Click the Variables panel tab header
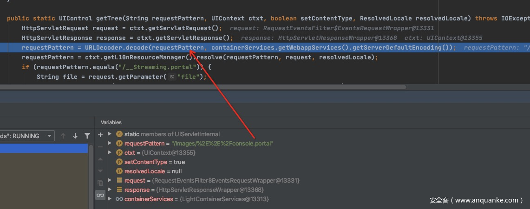 pyautogui.click(x=111, y=122)
